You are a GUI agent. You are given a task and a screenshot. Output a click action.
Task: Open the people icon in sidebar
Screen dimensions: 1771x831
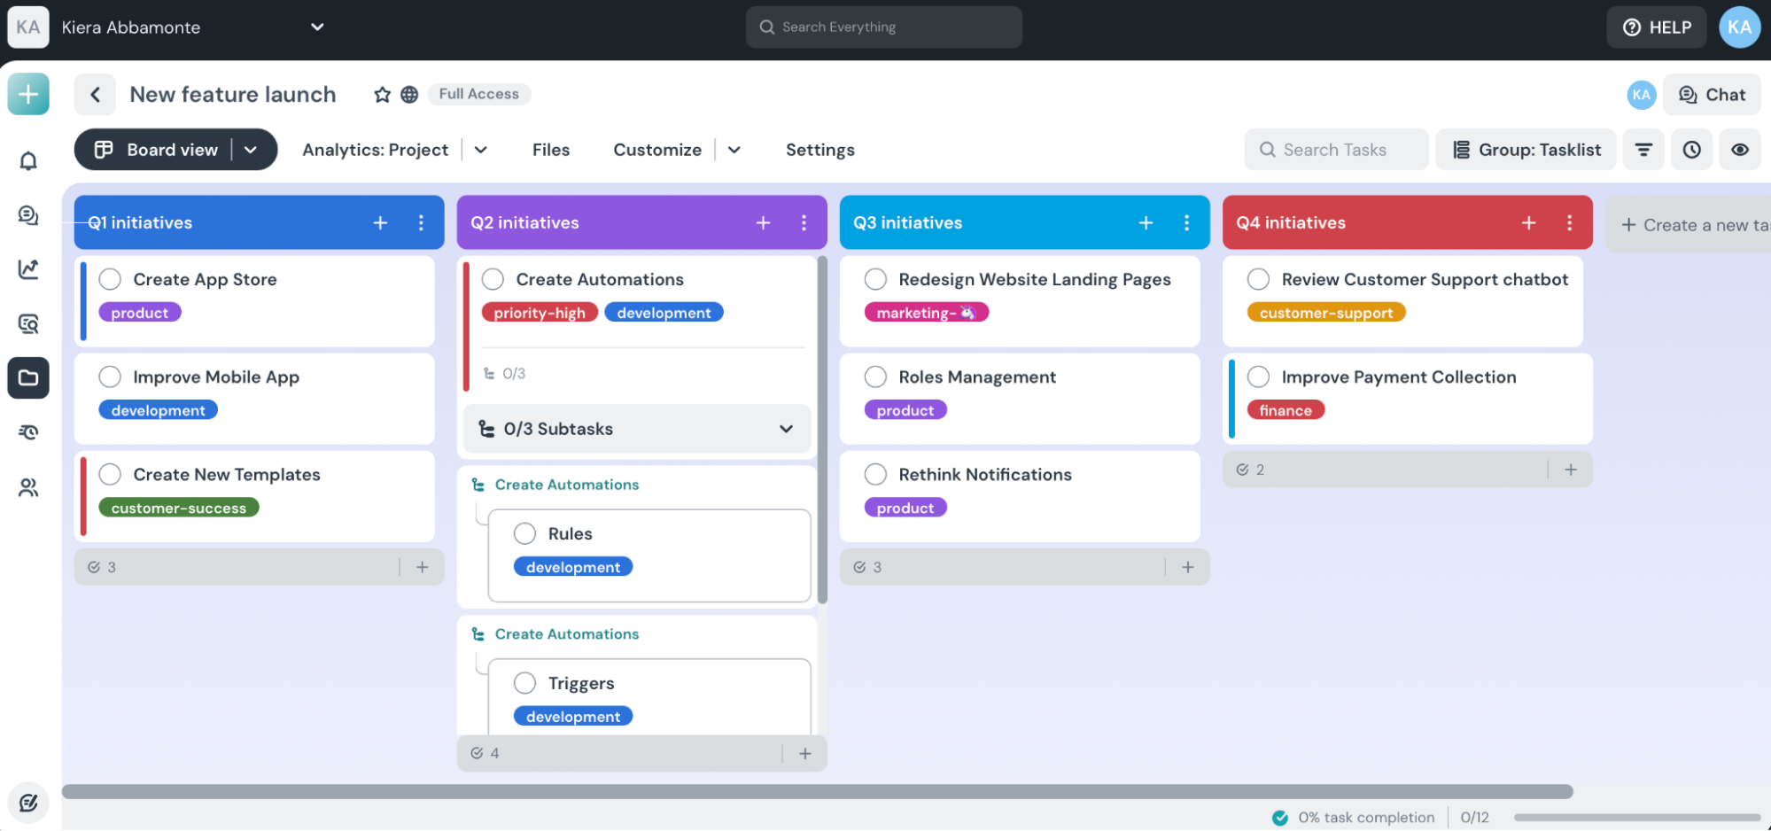[28, 487]
